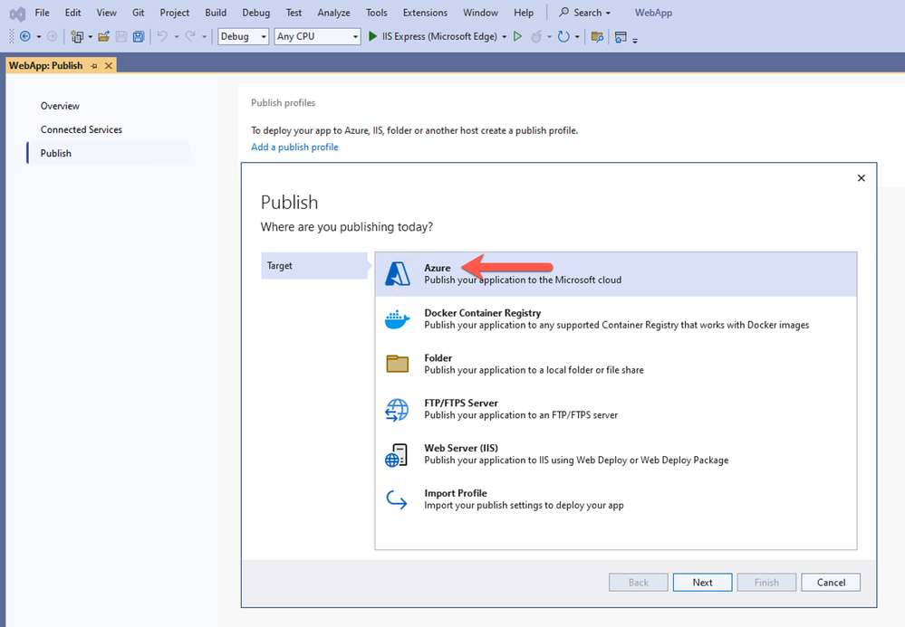The height and width of the screenshot is (627, 905).
Task: Click the Find in Files folder icon
Action: pos(597,37)
